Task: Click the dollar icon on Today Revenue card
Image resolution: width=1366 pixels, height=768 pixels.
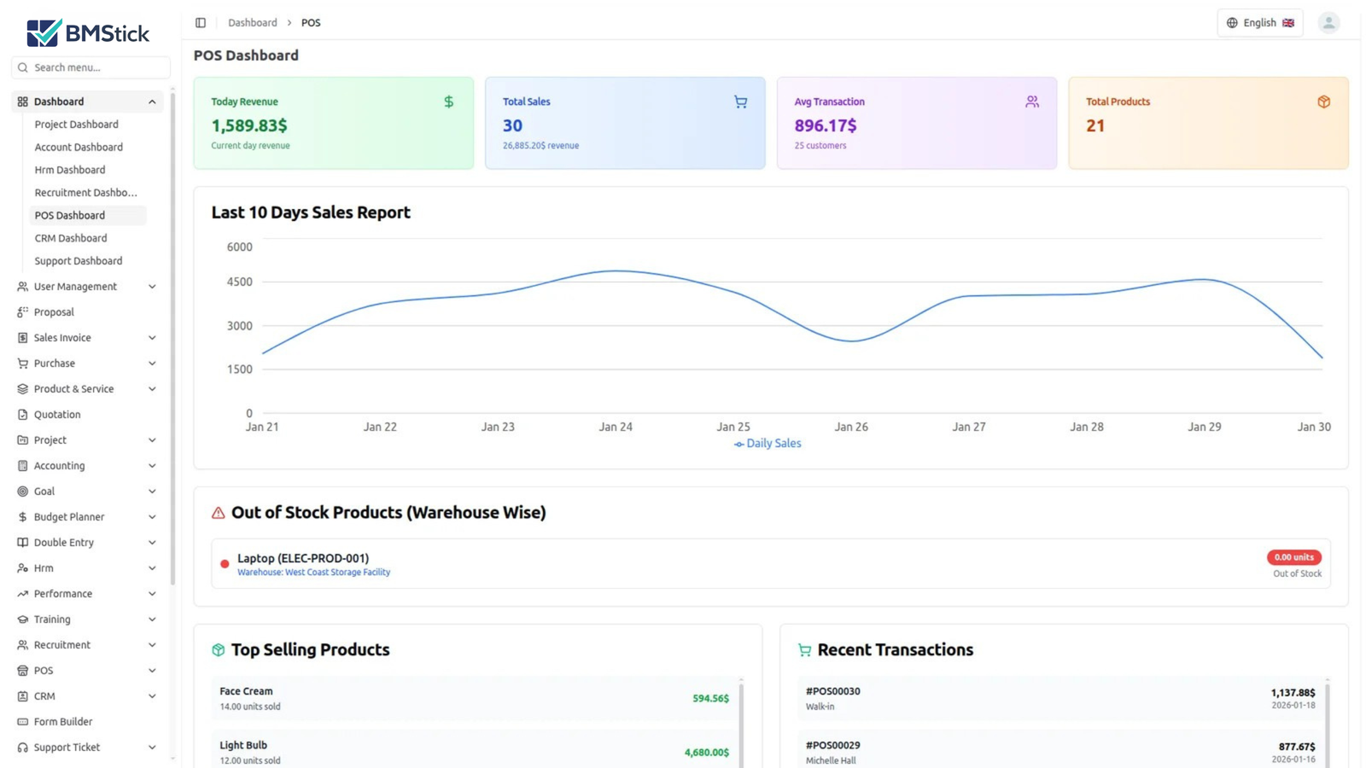Action: 448,101
